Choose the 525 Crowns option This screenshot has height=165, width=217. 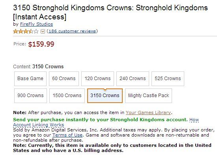pos(168,79)
